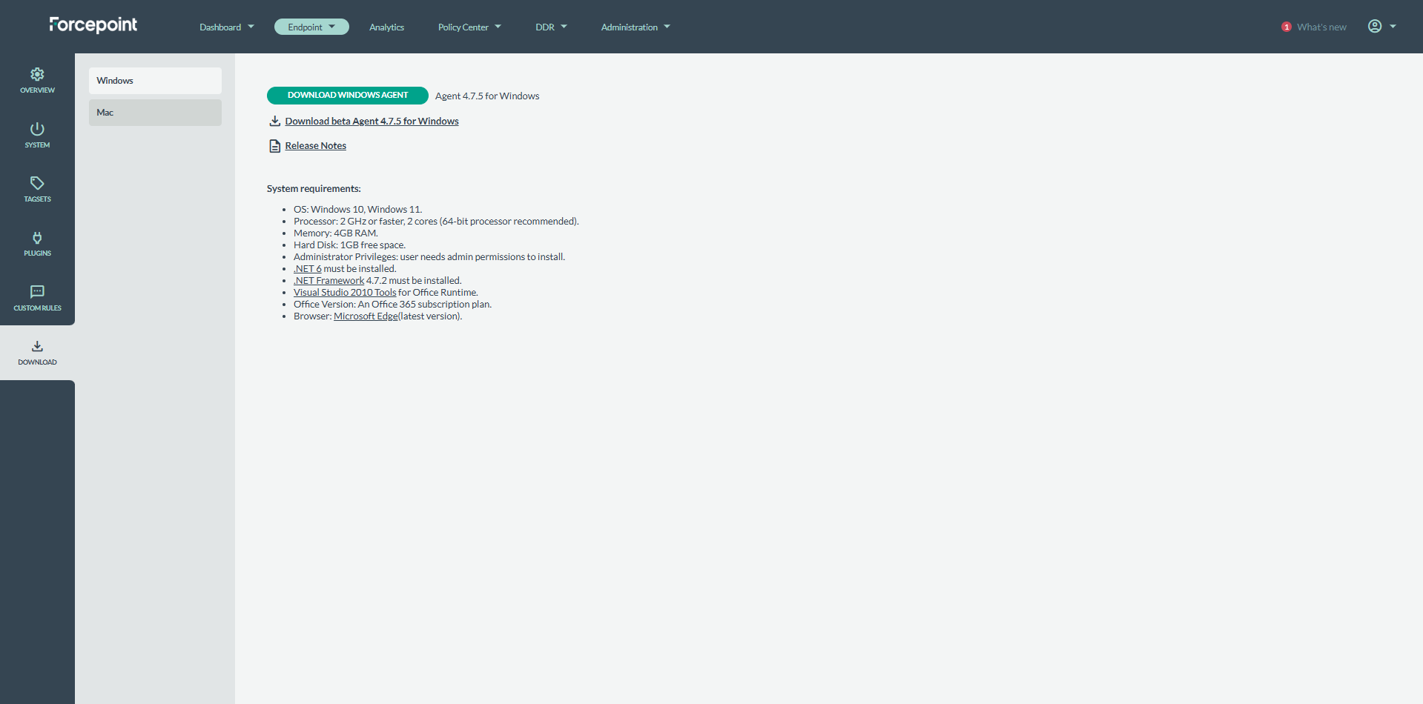Open the user account dropdown arrow
Image resolution: width=1423 pixels, height=704 pixels.
pos(1393,27)
